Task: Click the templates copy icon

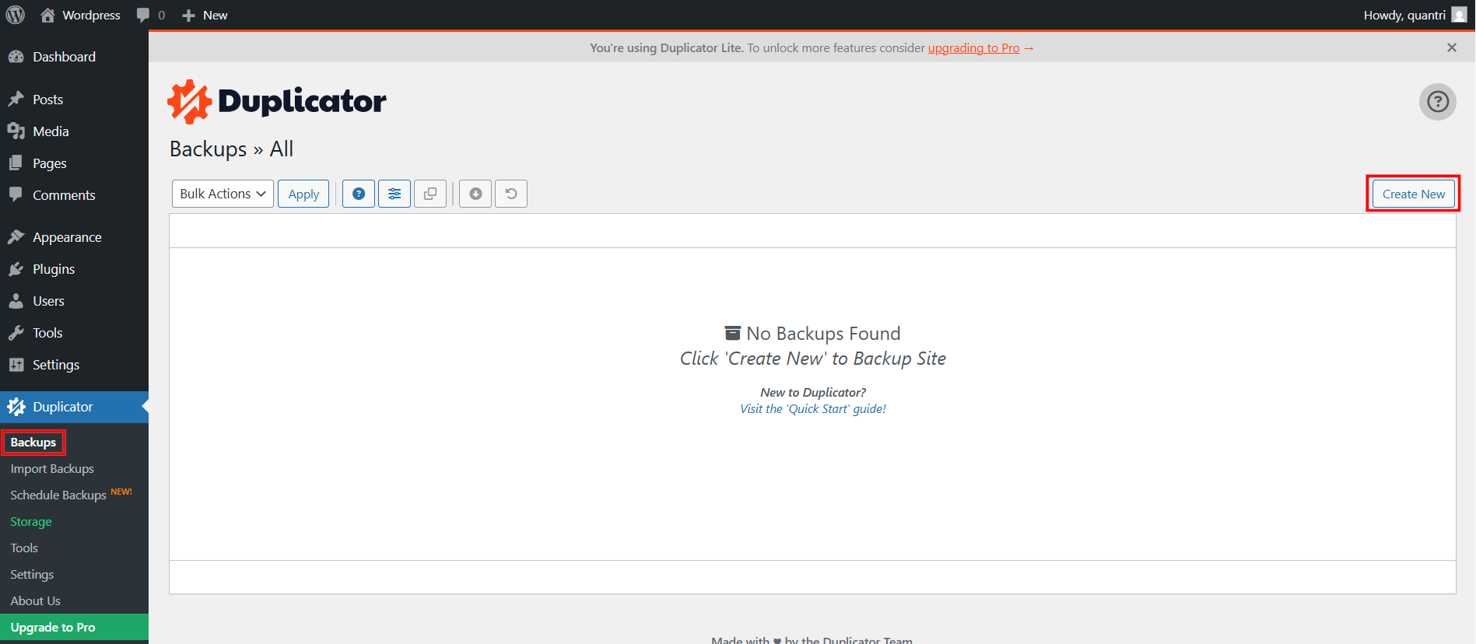Action: coord(430,194)
